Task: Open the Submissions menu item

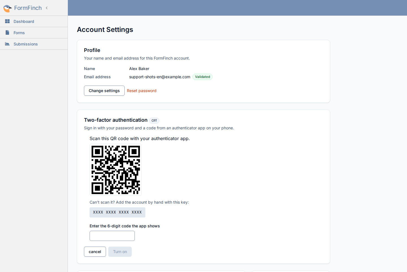Action: click(34, 44)
